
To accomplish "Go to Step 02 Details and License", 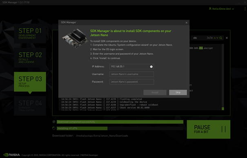I will coord(30,58).
